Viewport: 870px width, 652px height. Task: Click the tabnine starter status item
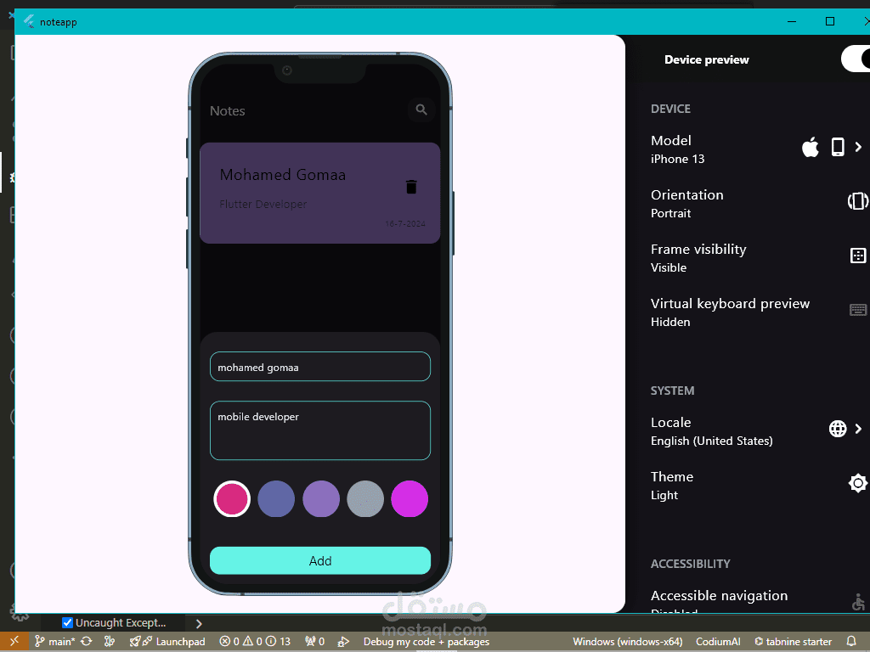(793, 642)
